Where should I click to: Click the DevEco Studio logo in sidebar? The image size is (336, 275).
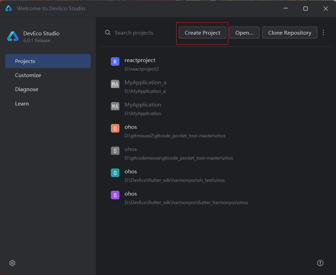[x=13, y=36]
